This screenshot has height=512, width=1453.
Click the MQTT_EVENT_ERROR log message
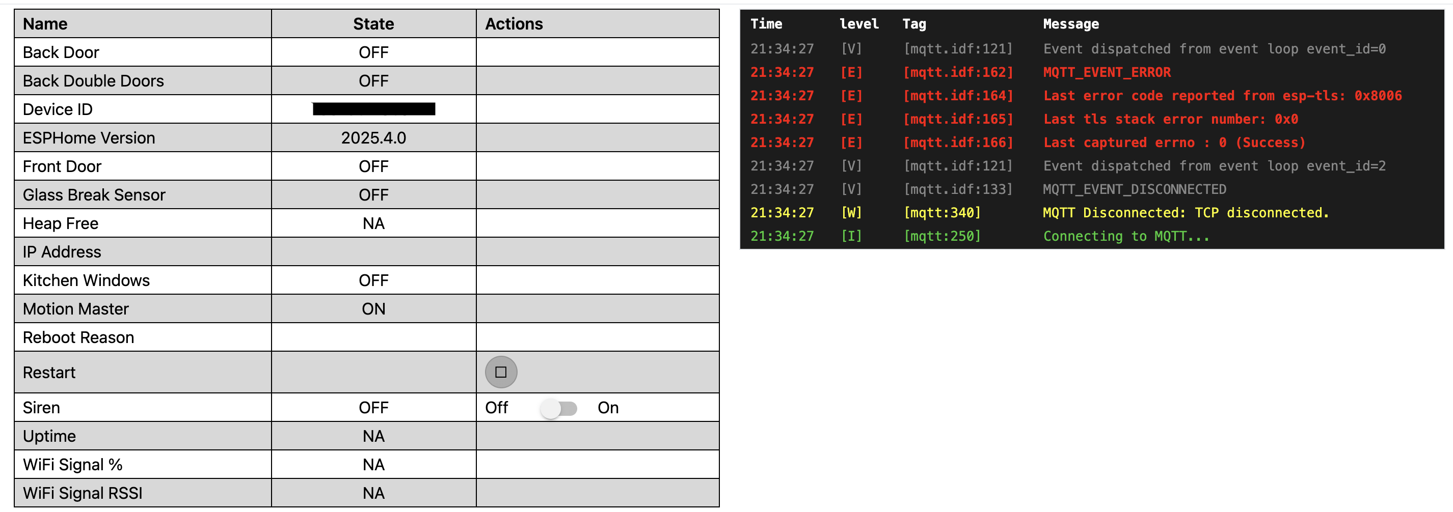[x=1107, y=73]
